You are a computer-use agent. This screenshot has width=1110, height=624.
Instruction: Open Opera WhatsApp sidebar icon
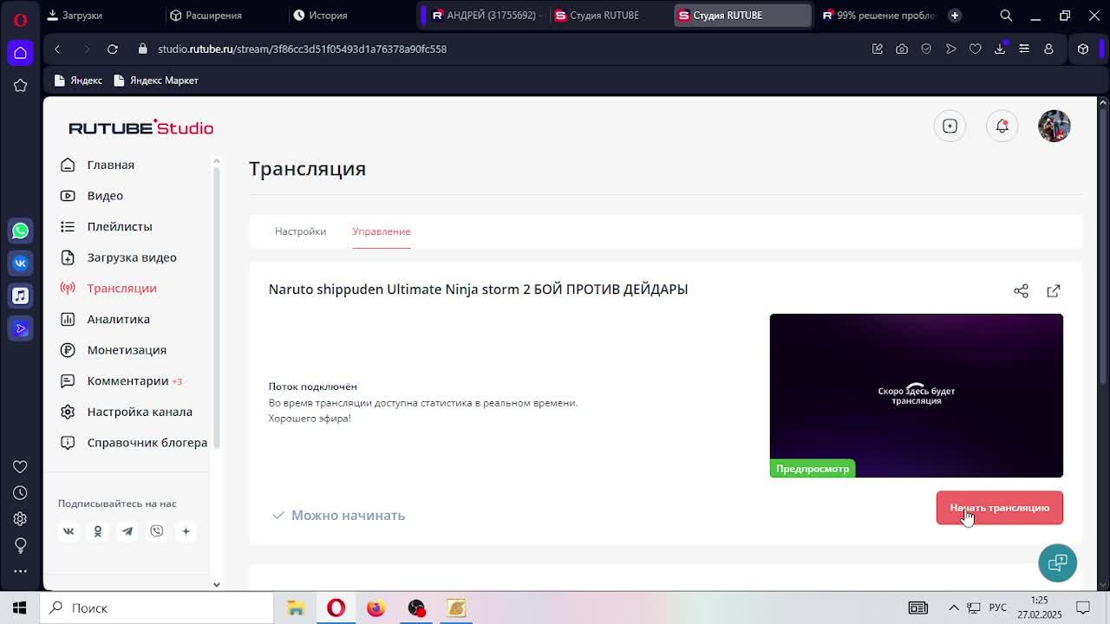tap(20, 231)
